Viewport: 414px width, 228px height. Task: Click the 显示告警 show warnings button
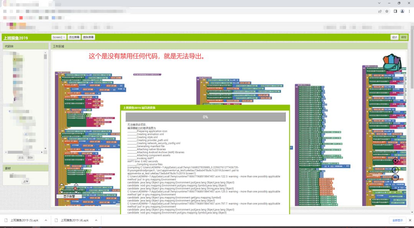(69, 196)
